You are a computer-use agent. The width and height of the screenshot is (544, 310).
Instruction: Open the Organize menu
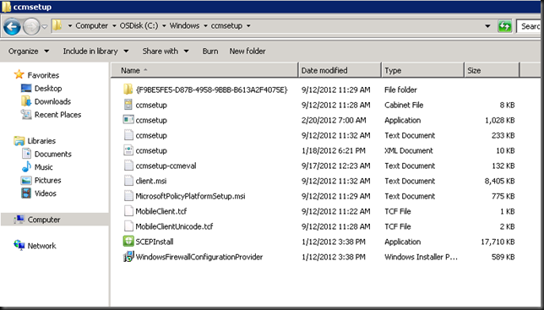click(29, 52)
